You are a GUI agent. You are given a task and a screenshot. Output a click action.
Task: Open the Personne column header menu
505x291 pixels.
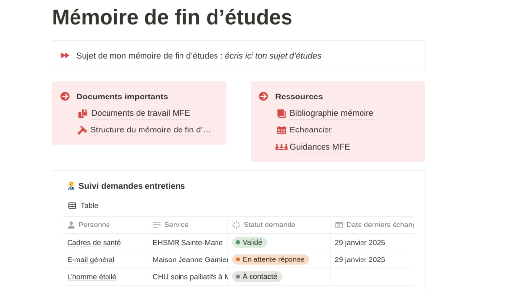pyautogui.click(x=106, y=225)
